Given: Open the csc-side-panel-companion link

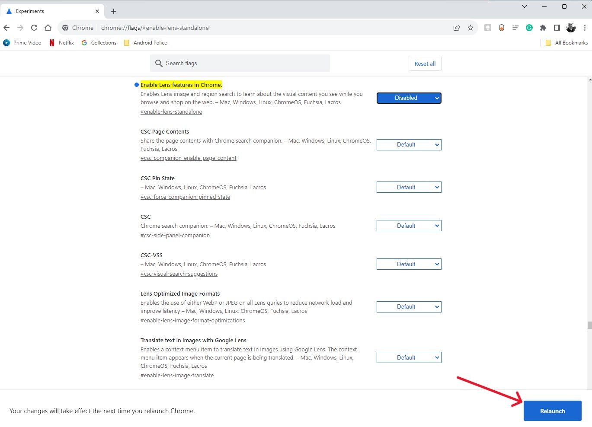Looking at the screenshot, I should (x=175, y=235).
